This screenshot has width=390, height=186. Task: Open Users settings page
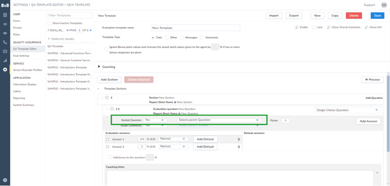(x=17, y=21)
